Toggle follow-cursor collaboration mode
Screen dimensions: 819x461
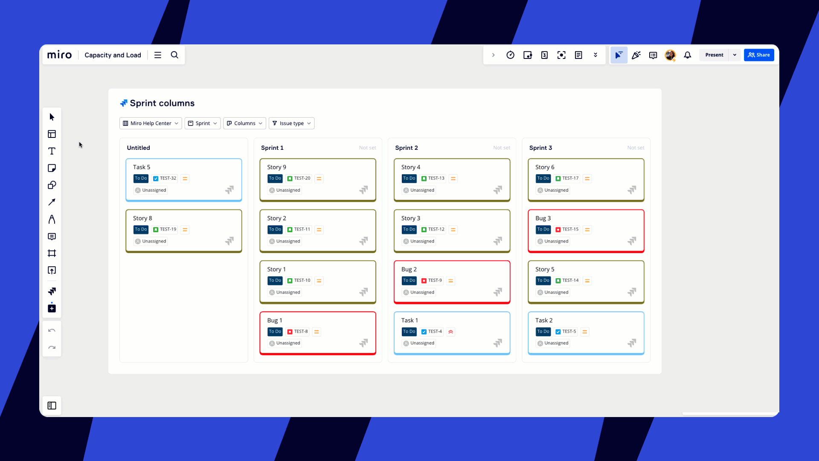point(619,55)
